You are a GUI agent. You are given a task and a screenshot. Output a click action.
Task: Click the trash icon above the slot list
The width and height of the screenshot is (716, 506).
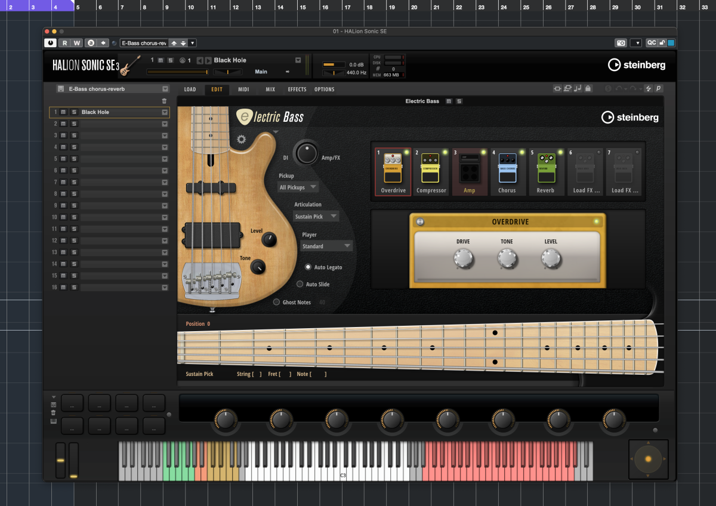(x=165, y=101)
